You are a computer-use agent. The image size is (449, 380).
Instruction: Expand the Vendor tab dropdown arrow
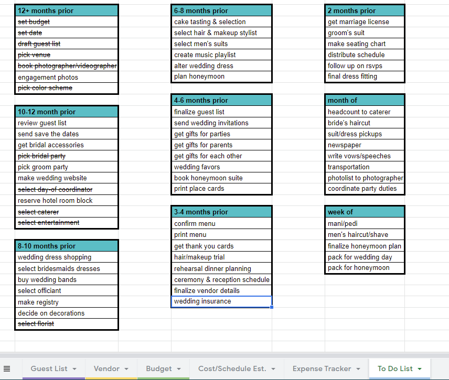point(127,369)
